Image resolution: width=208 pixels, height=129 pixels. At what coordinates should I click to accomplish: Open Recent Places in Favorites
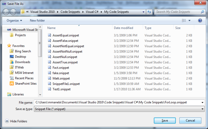[24, 78]
